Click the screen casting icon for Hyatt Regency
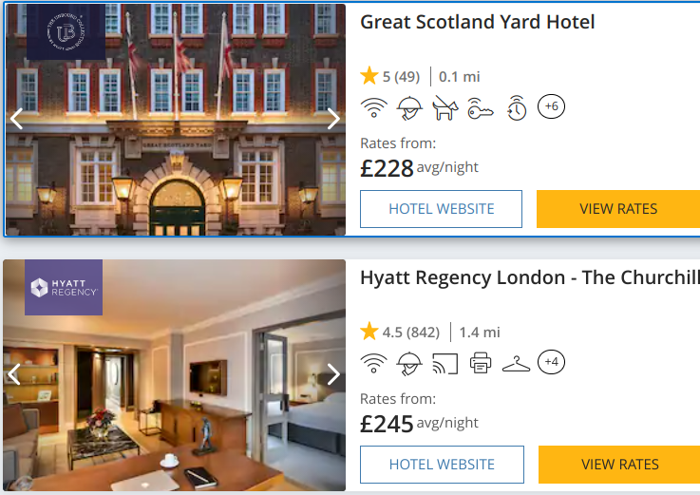 445,363
